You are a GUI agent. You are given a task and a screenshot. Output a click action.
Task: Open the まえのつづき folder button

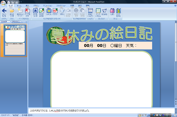click(12, 13)
